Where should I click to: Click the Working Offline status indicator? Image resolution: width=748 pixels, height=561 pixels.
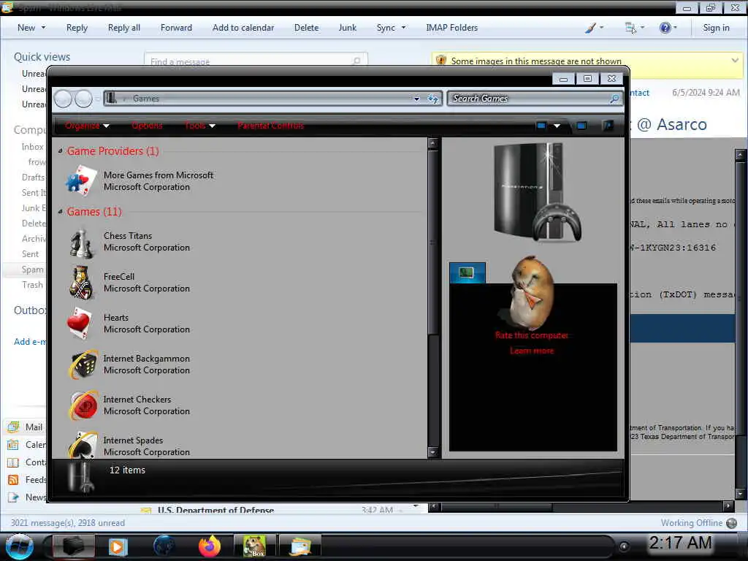pyautogui.click(x=698, y=523)
